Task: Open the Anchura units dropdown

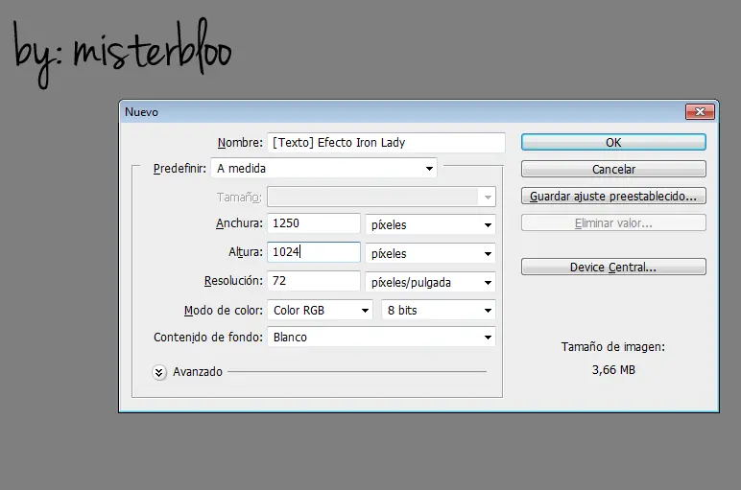Action: click(430, 224)
